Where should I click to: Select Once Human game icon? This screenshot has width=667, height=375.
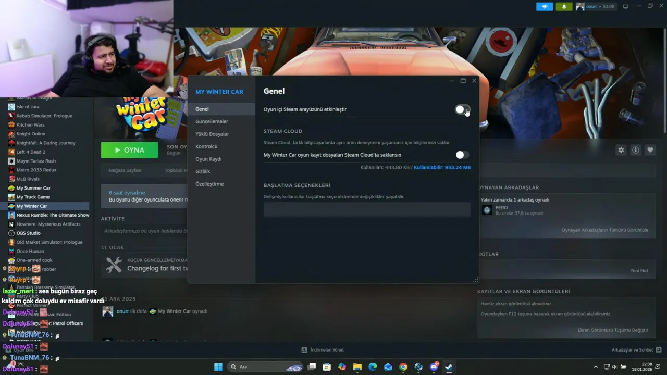coord(11,251)
